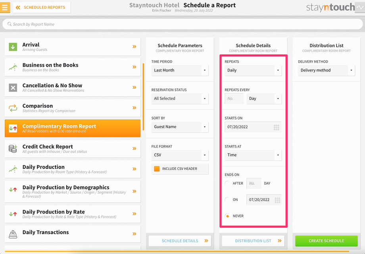Open the Repeats Daily dropdown
Screen dimensions: 365x254
[253, 70]
